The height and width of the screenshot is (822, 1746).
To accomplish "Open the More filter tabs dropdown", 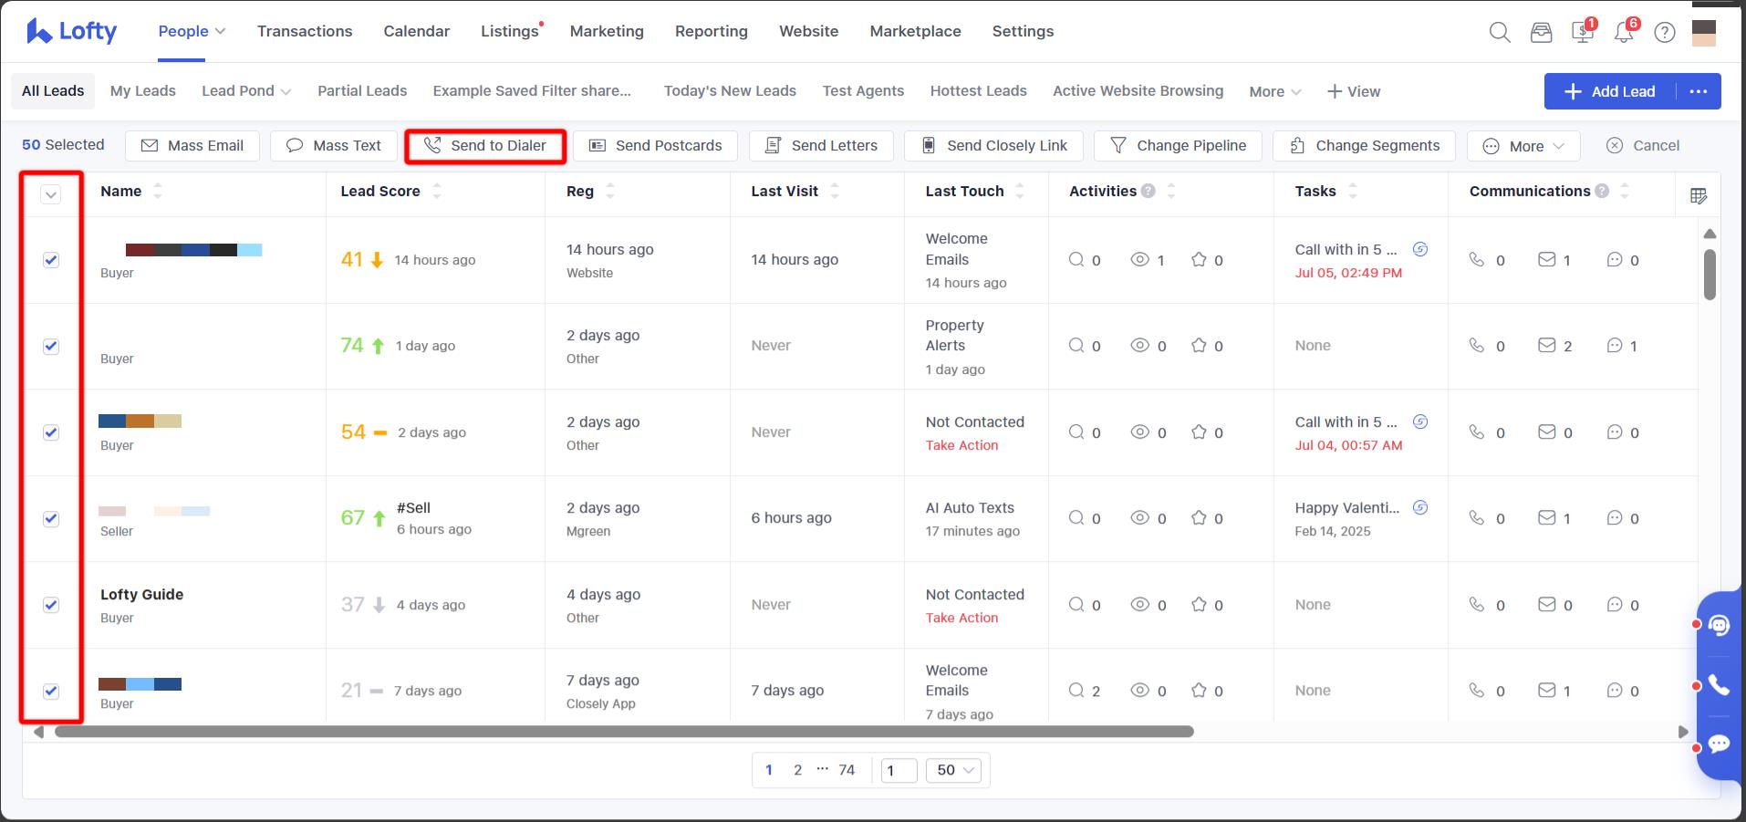I will pos(1273,91).
